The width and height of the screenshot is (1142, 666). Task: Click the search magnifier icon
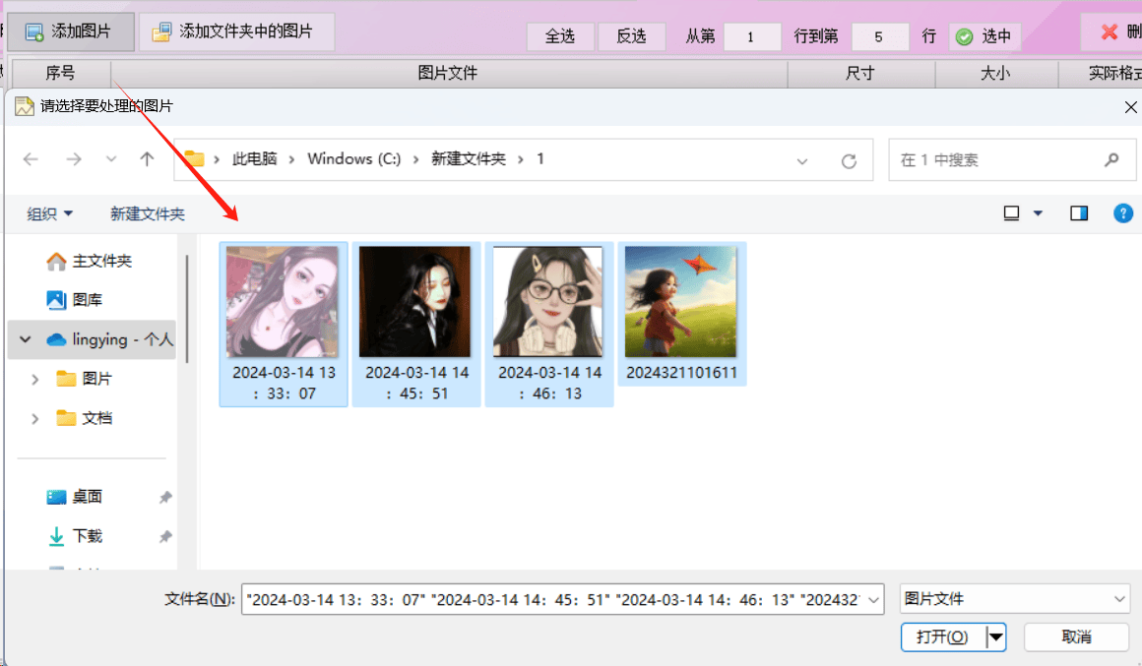tap(1111, 159)
